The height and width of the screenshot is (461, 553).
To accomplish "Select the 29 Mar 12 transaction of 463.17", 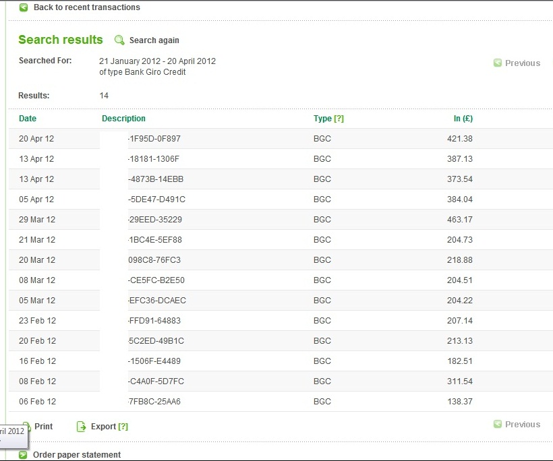I will (270, 220).
